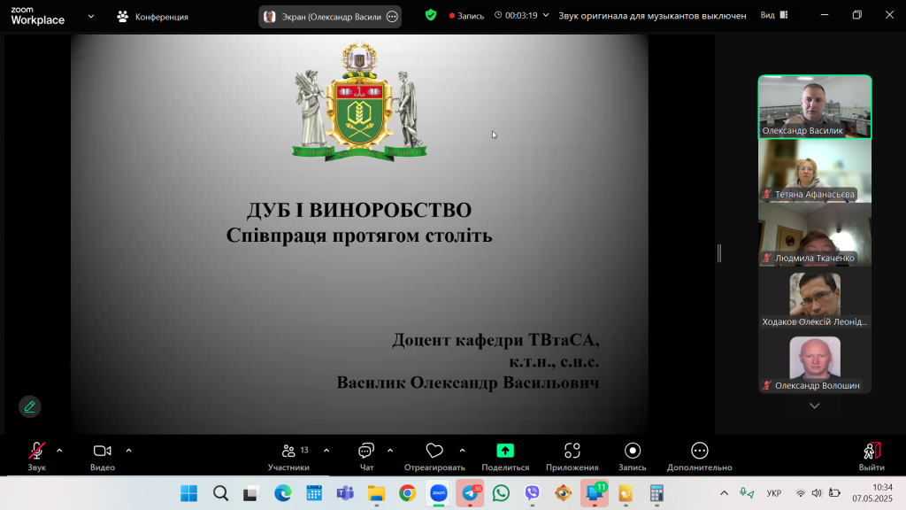Screen dimensions: 906x510
Task: Leave the meeting with Выйти
Action: point(871,456)
